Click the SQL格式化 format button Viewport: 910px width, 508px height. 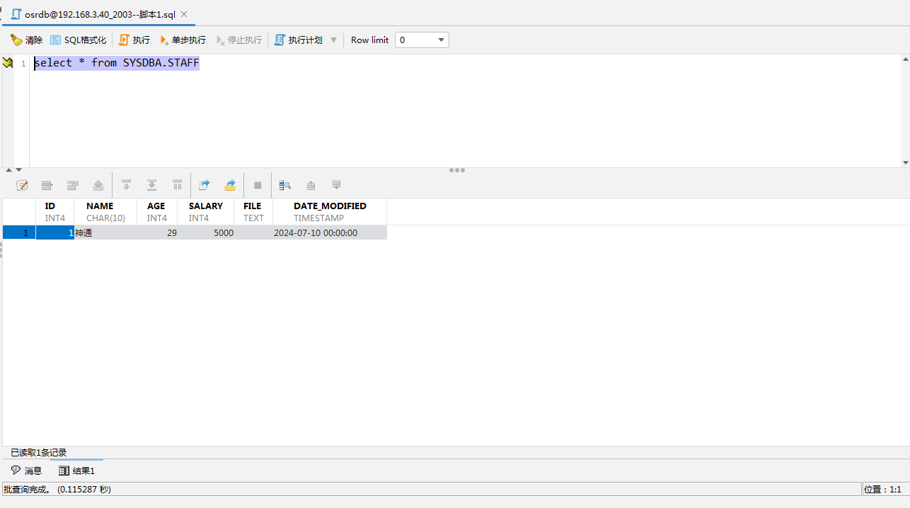[x=78, y=40]
